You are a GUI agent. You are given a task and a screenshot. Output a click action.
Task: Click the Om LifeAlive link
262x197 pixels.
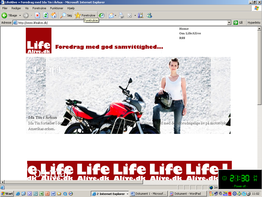click(x=190, y=33)
